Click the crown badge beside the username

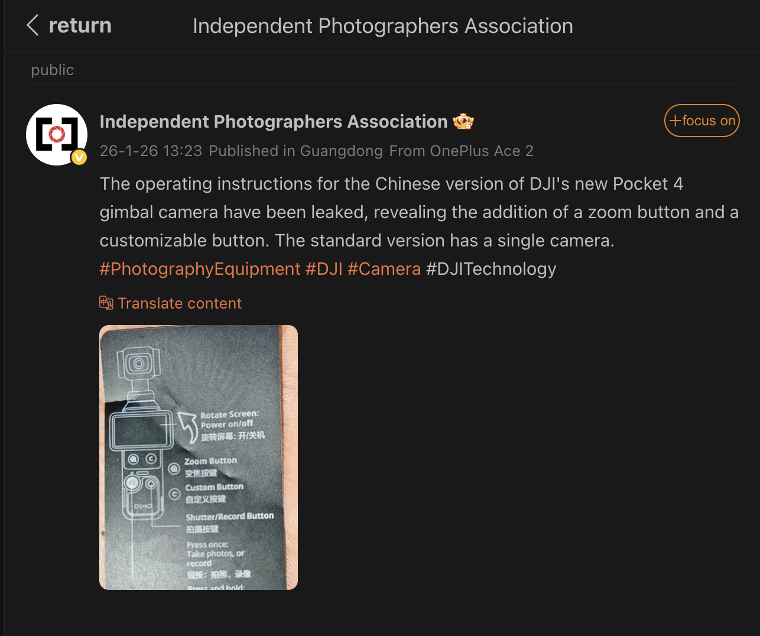[x=463, y=121]
